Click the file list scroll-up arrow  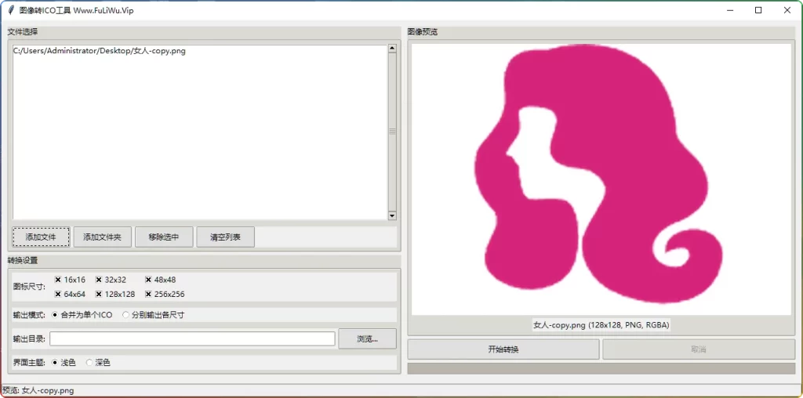pos(392,49)
